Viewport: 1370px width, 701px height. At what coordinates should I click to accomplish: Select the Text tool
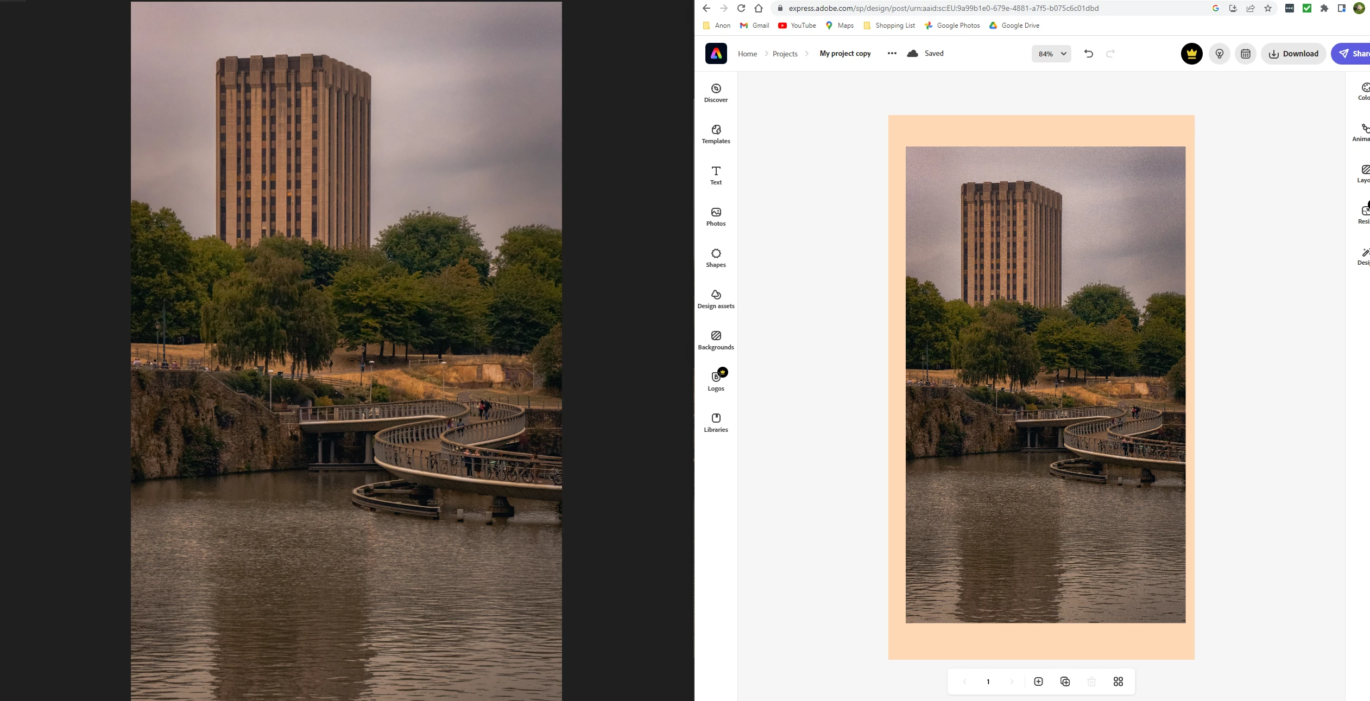coord(716,175)
